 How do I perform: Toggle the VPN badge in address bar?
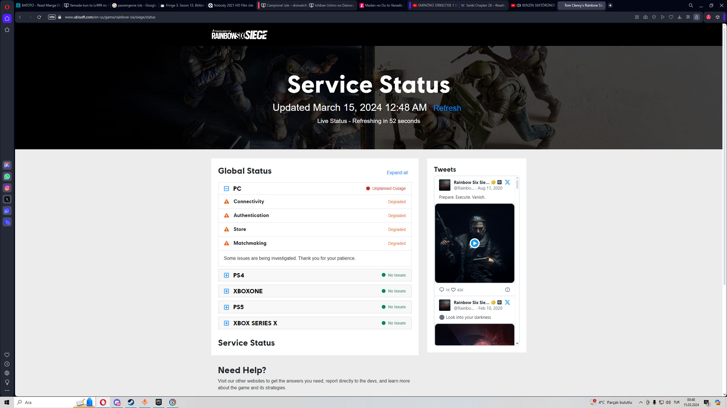52,17
